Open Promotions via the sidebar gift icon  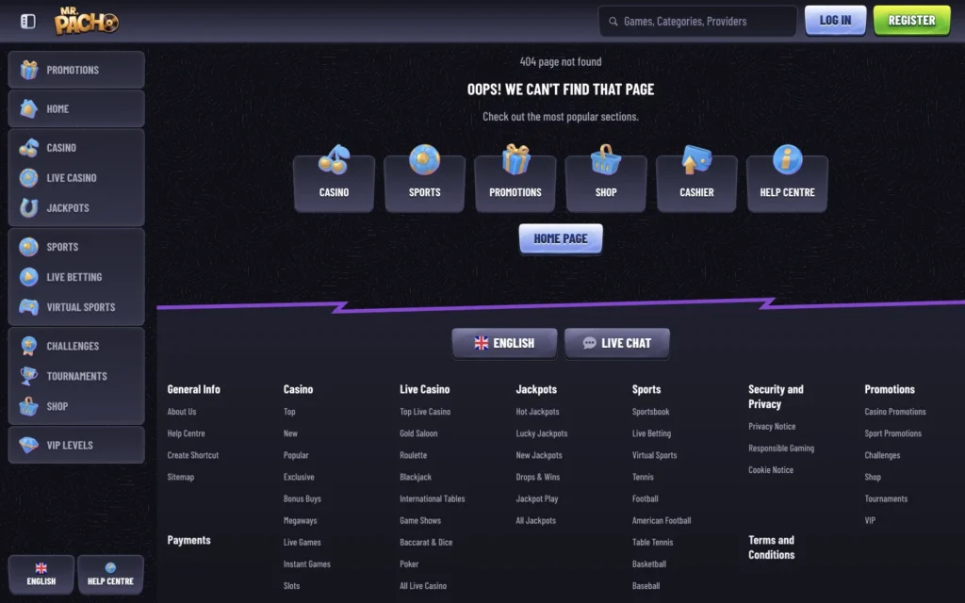pos(29,70)
